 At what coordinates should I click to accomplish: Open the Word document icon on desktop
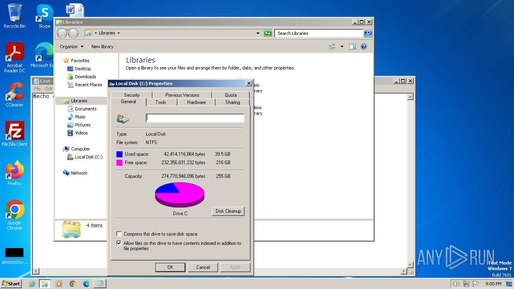[x=75, y=10]
